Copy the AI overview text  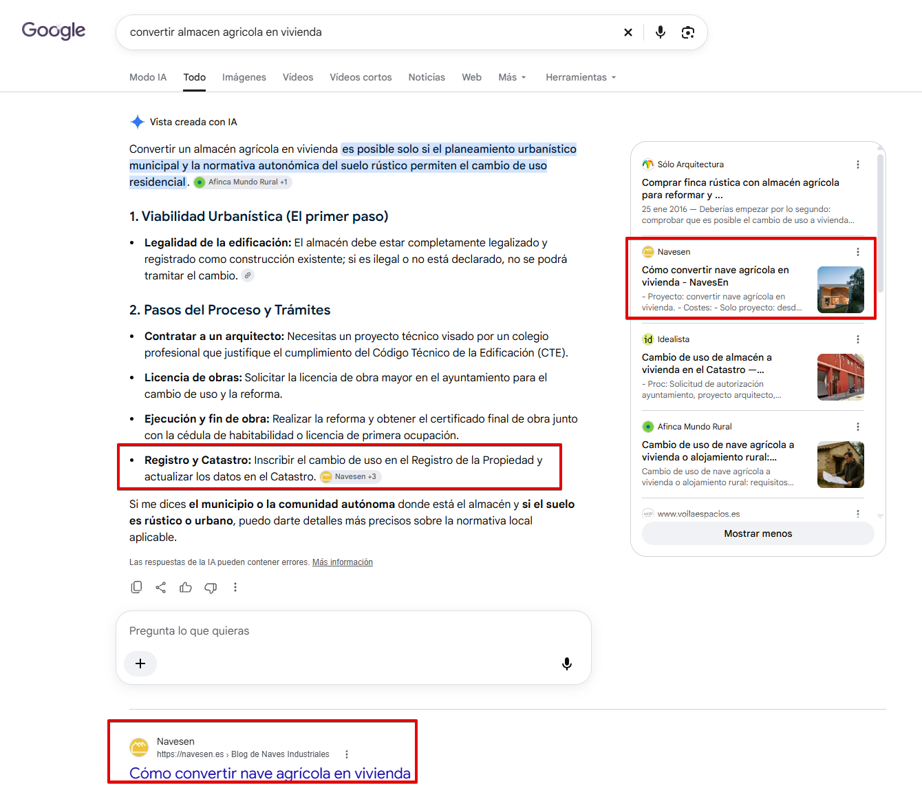(136, 587)
